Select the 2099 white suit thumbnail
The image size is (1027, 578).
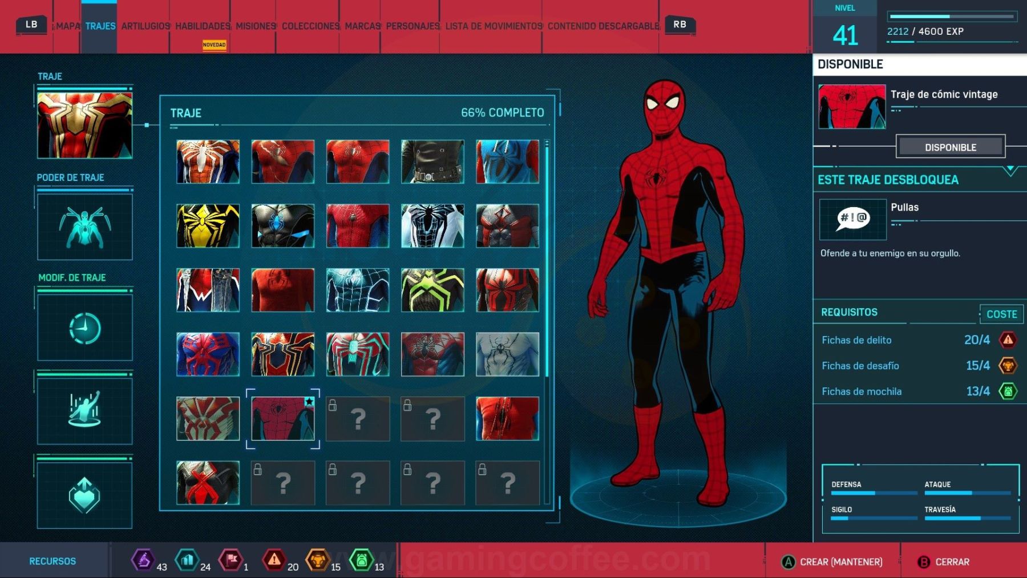(208, 419)
